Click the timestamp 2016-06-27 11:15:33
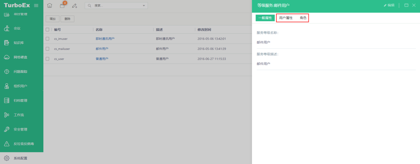The image size is (420, 164). coord(211,59)
